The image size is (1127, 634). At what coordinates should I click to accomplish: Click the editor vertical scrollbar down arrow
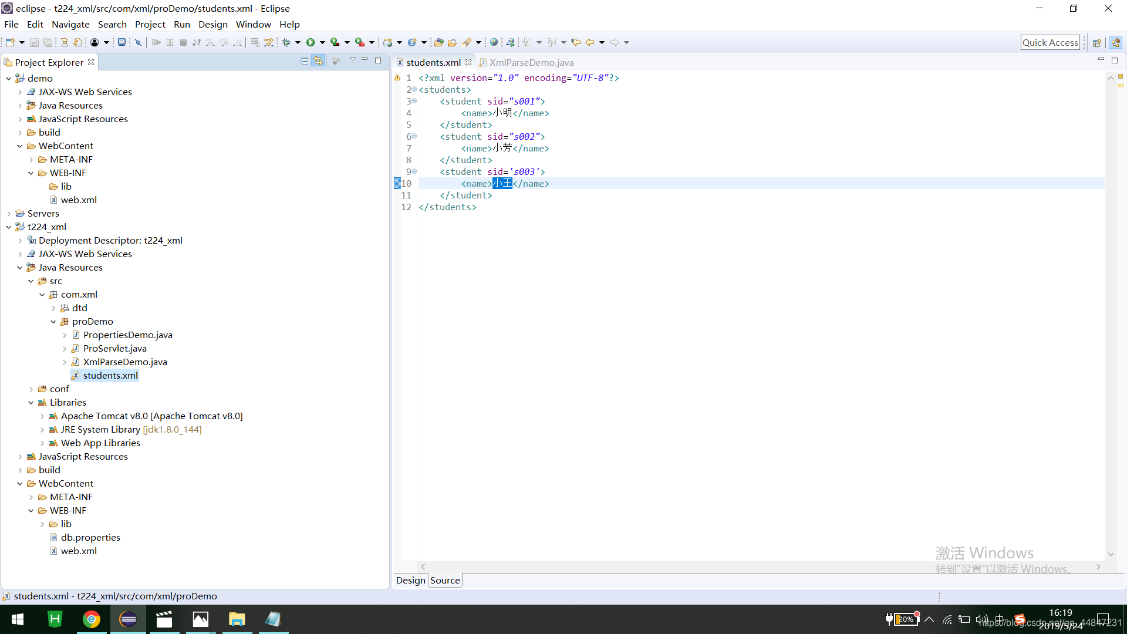pos(1111,554)
